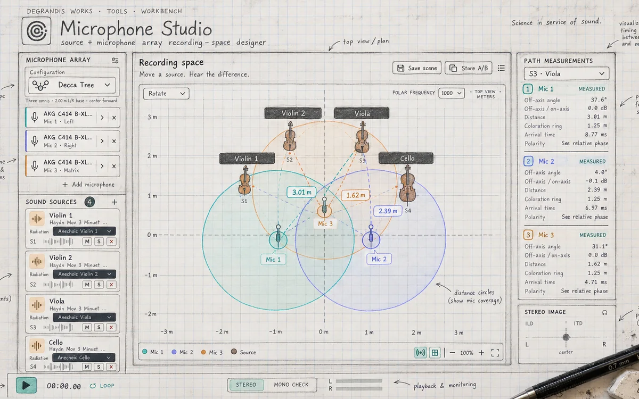Image resolution: width=639 pixels, height=399 pixels.
Task: Toggle the grid display icon
Action: 435,352
